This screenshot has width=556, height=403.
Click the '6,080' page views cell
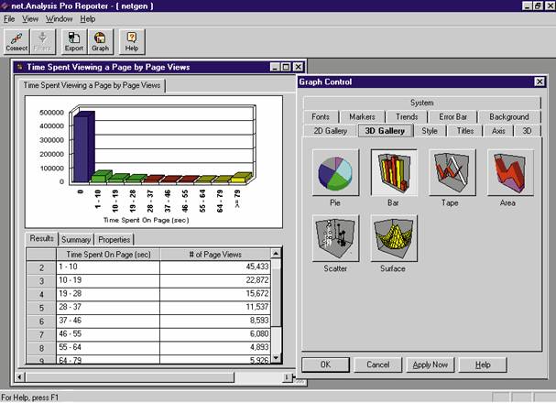coord(215,334)
